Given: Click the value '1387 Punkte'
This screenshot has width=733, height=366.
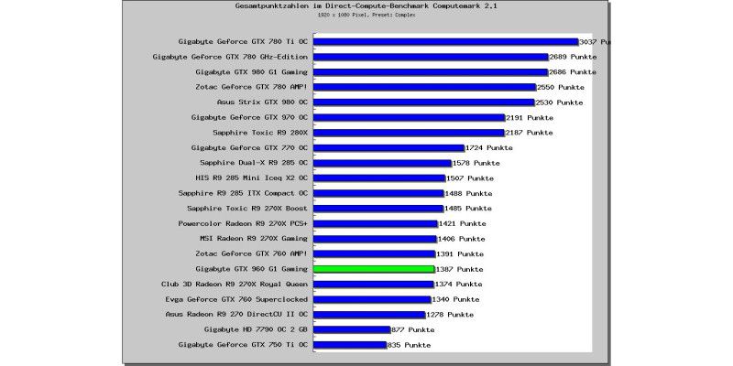Looking at the screenshot, I should point(460,269).
